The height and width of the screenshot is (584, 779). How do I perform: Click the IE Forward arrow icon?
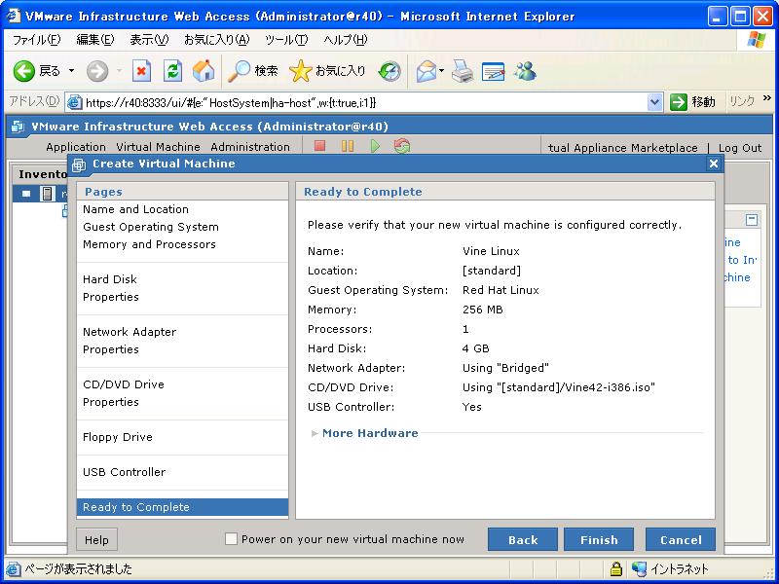[x=96, y=71]
